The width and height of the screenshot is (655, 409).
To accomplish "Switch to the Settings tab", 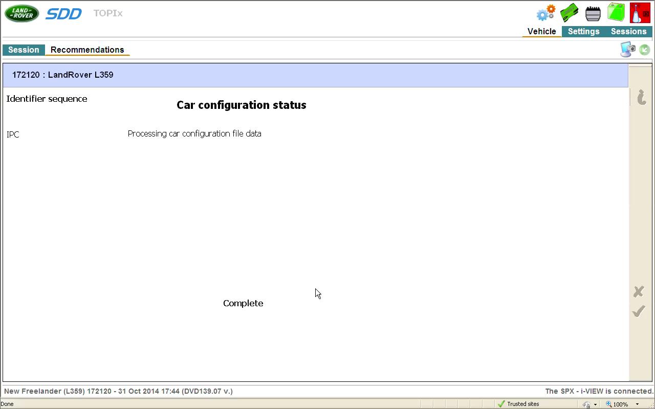I will pos(583,32).
